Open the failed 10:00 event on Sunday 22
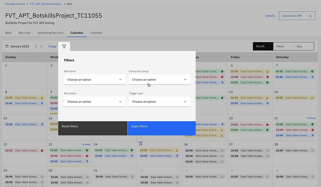Image resolution: width=321 pixels, height=187 pixels. pos(24,151)
